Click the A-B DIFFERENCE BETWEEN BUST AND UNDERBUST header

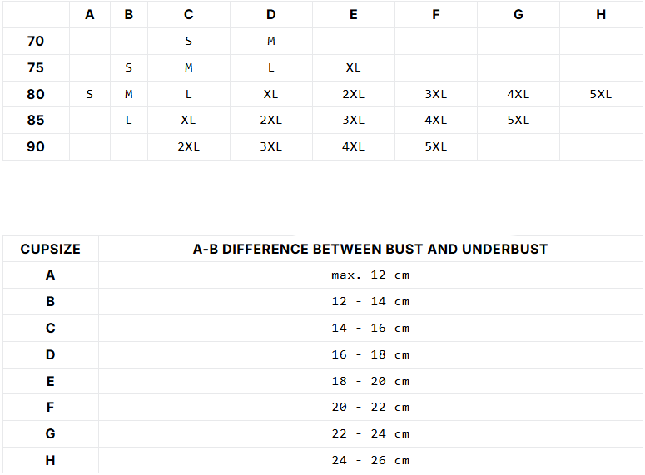coord(370,249)
